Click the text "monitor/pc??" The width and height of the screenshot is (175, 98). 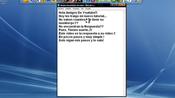coord(69,23)
